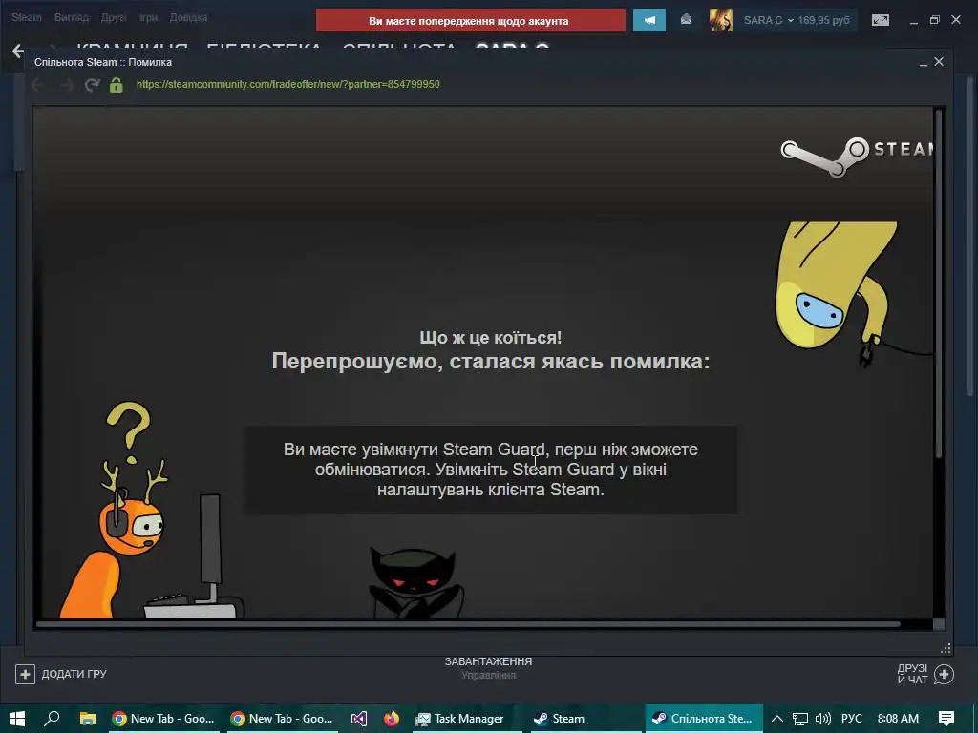
Task: Click the 8:08 AM taskbar clock
Action: pyautogui.click(x=898, y=719)
